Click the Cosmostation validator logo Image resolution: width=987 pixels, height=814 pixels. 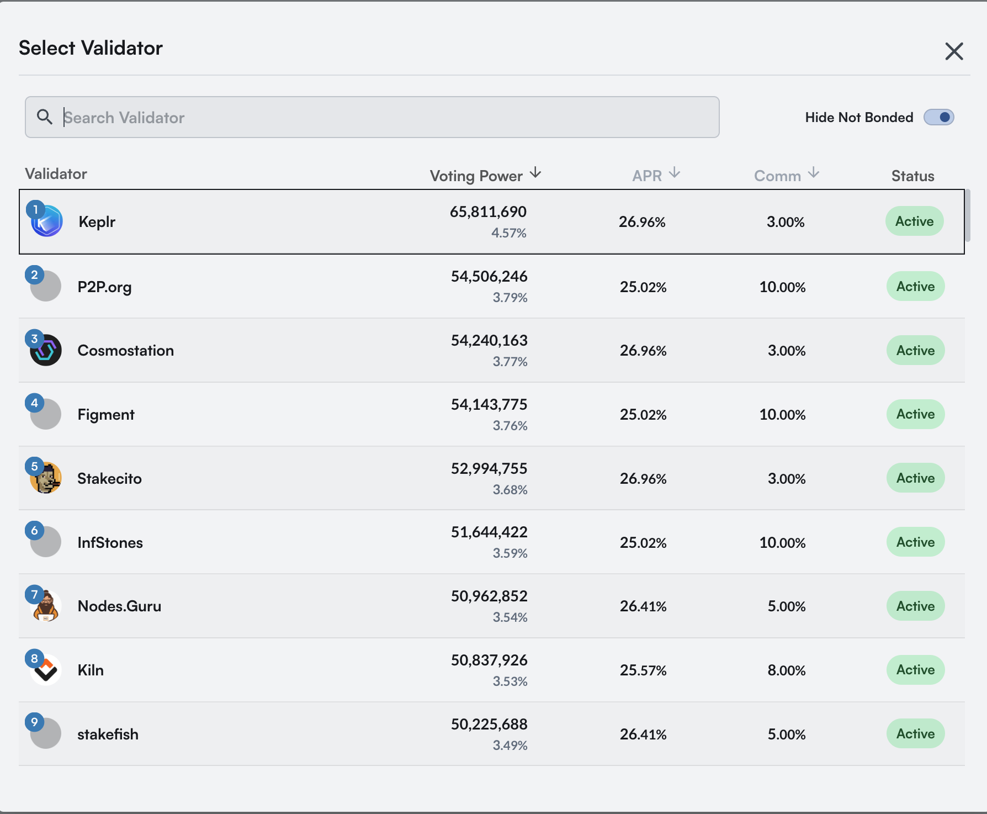point(45,350)
